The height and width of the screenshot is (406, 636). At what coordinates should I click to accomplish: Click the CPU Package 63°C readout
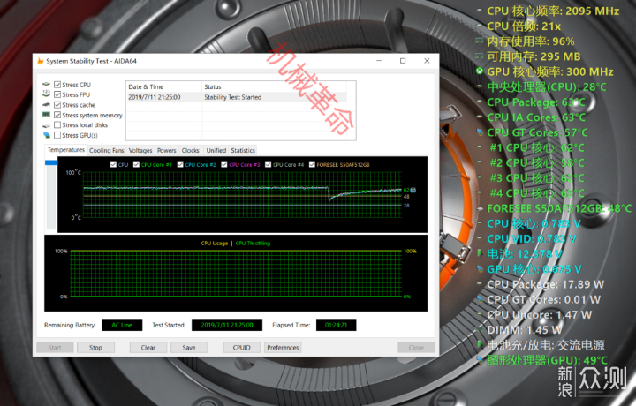(x=536, y=102)
